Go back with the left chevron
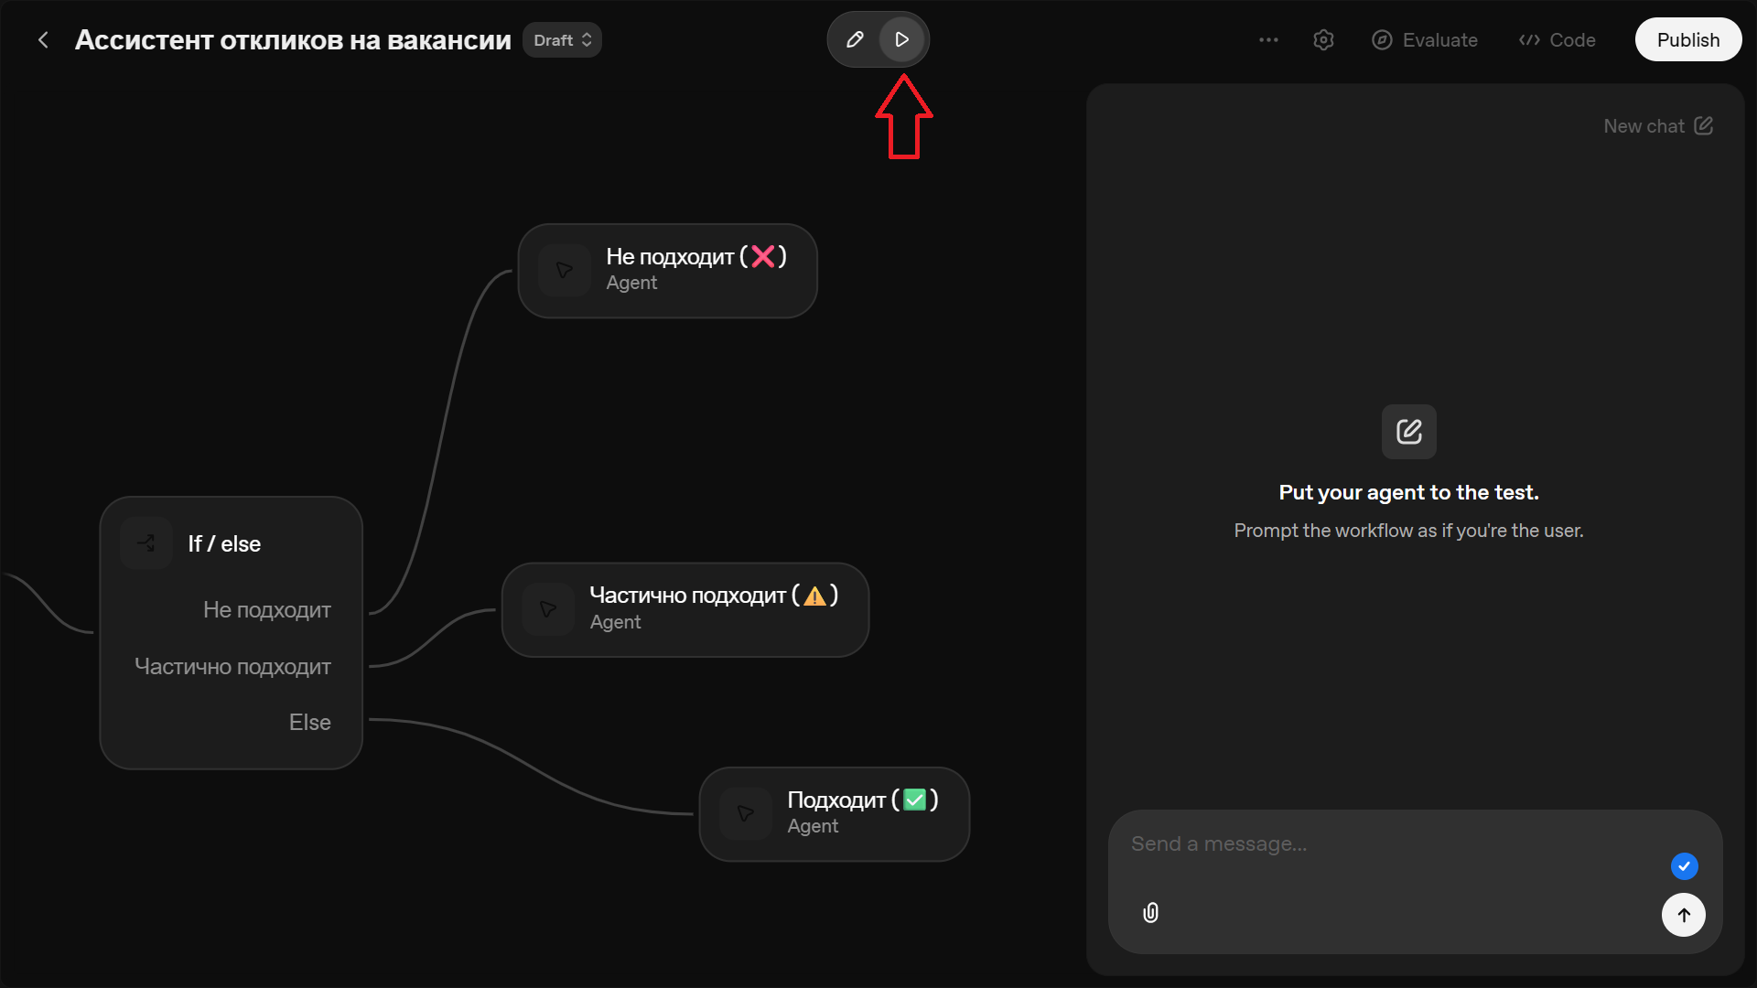This screenshot has height=988, width=1757. 43,40
